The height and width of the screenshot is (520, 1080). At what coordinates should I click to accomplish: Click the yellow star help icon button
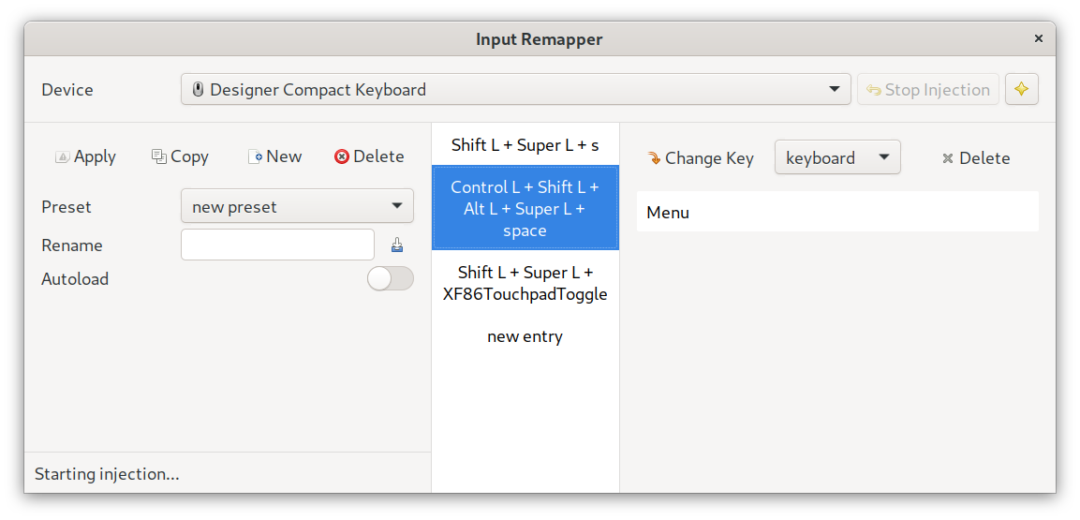[x=1021, y=90]
